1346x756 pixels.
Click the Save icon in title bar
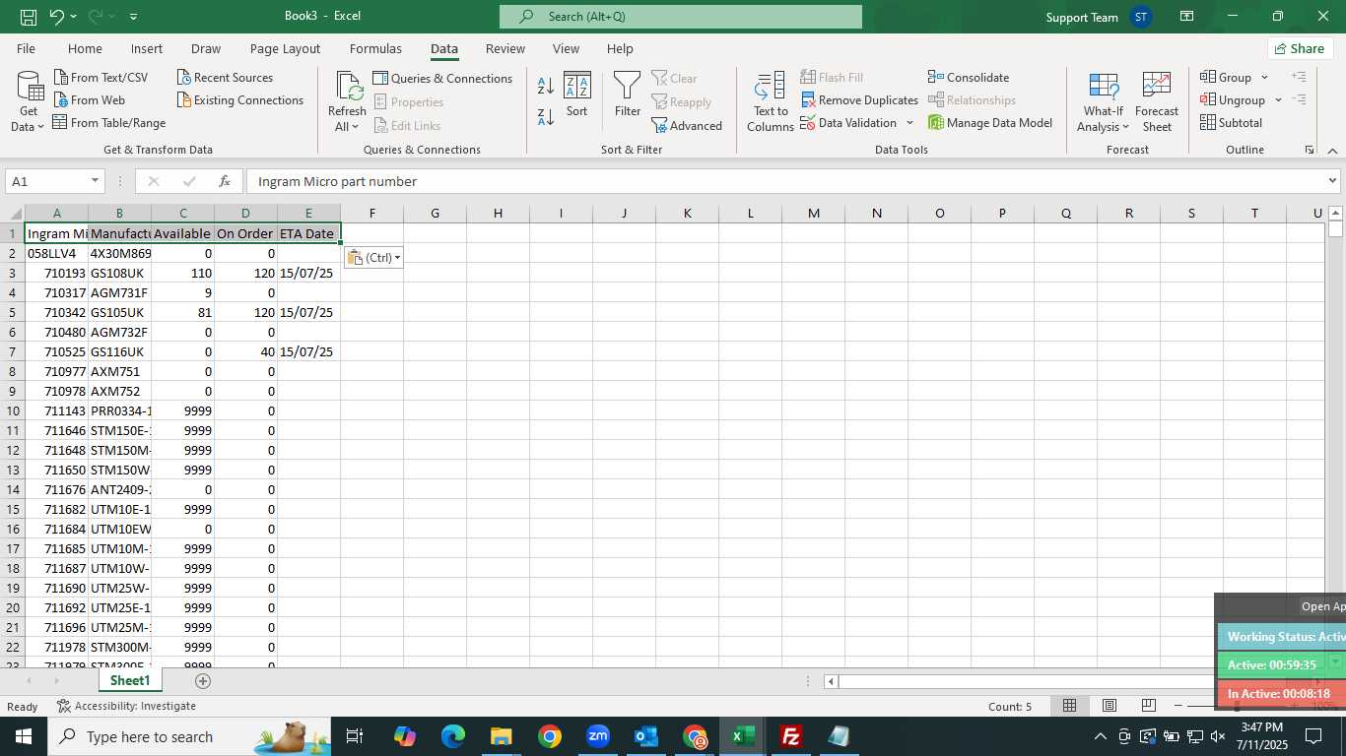click(x=29, y=17)
